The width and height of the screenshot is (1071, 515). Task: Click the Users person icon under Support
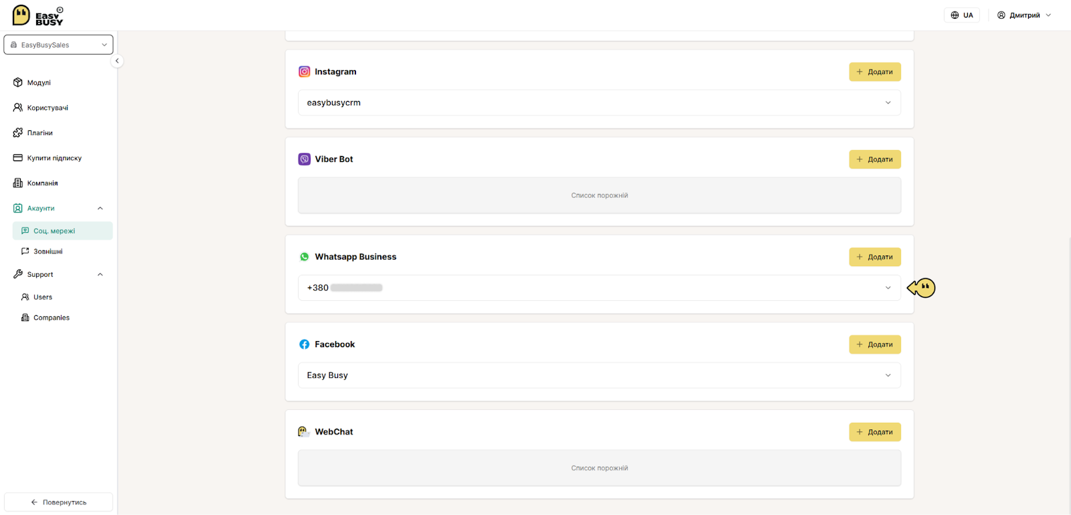click(25, 297)
